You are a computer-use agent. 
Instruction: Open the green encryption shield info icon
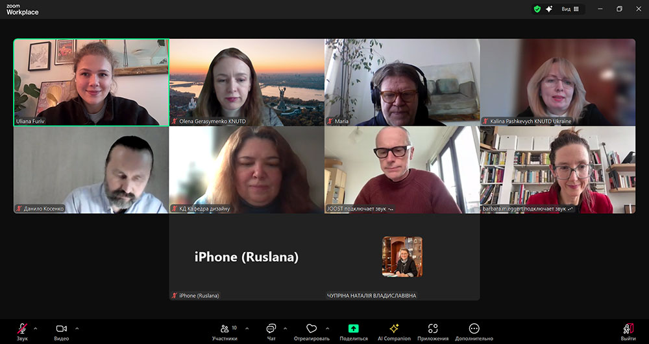tap(537, 9)
